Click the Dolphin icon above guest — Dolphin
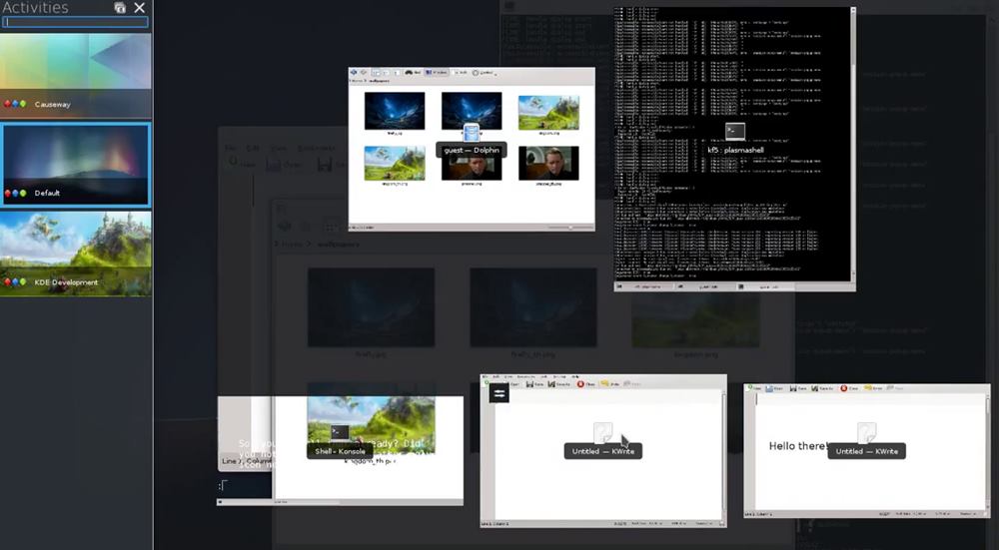The height and width of the screenshot is (550, 999). [x=472, y=133]
